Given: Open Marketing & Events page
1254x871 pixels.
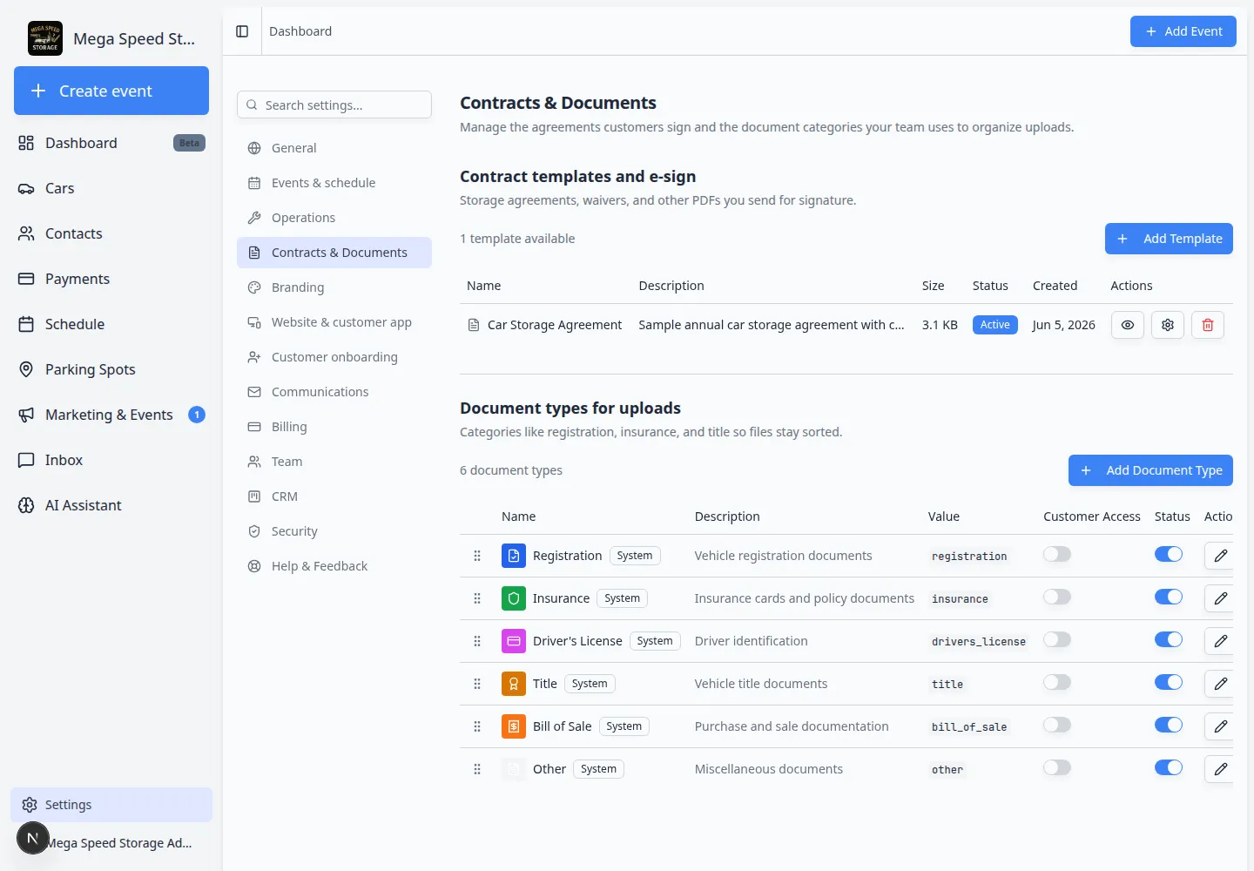Looking at the screenshot, I should tap(111, 415).
